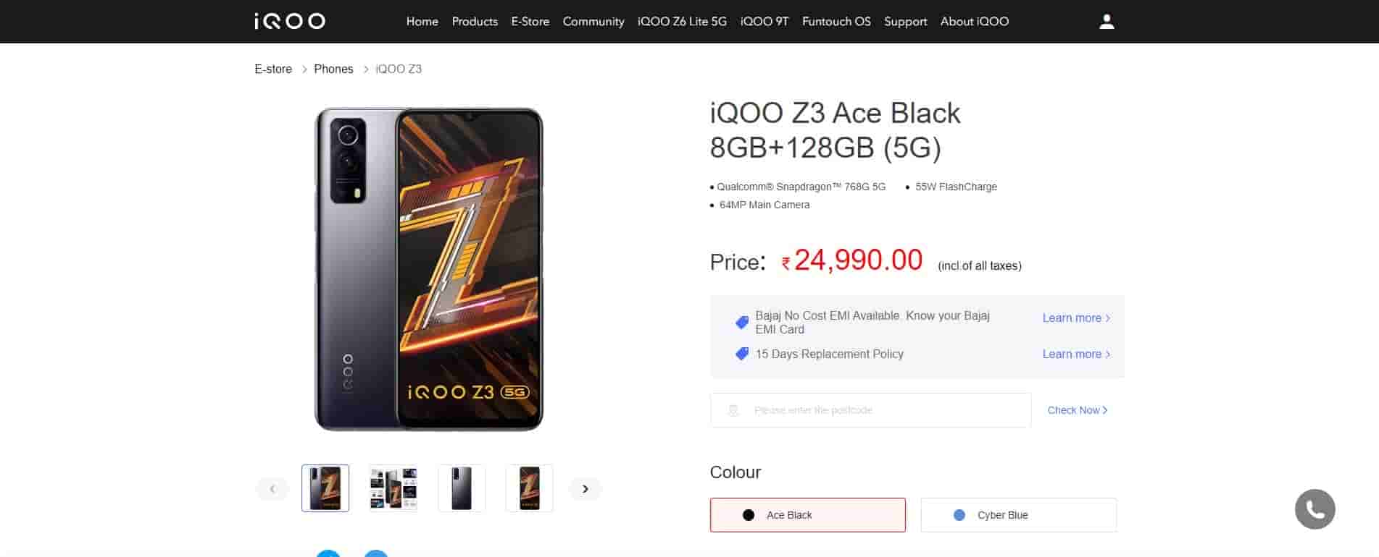Expand Learn more for Bajaj EMI offer

1075,318
